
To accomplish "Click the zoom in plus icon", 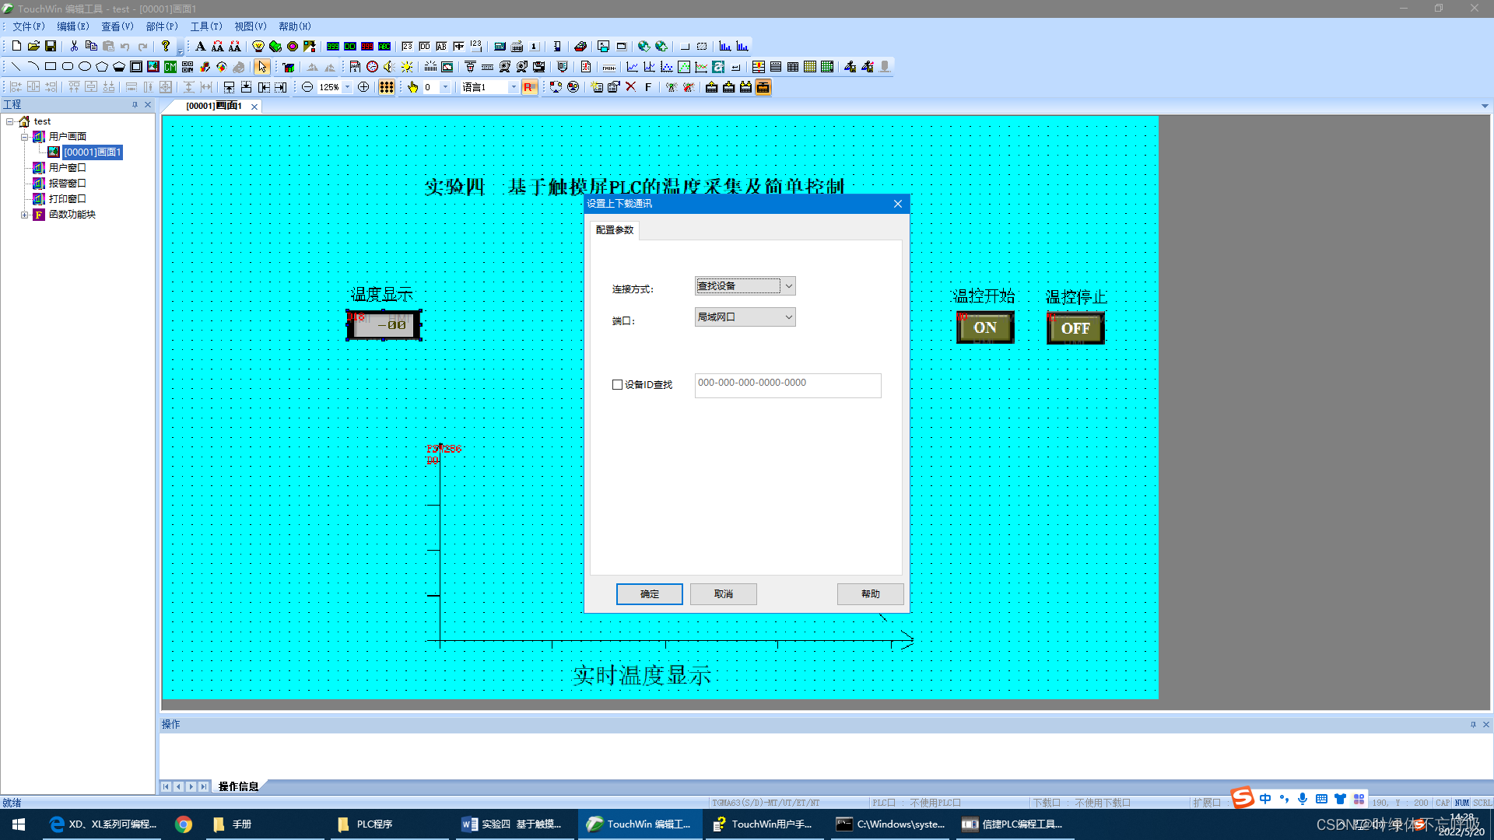I will point(363,87).
